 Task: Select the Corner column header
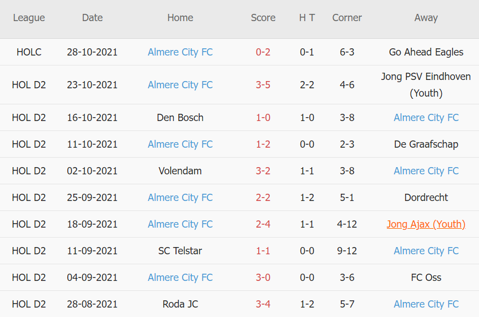347,18
